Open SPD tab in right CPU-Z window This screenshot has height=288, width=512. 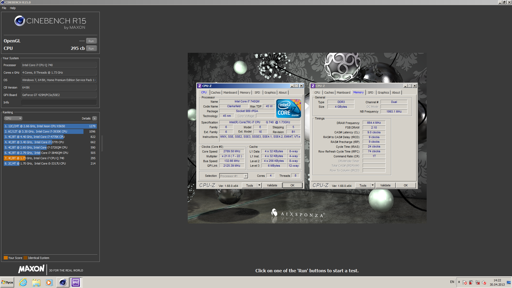(x=371, y=93)
